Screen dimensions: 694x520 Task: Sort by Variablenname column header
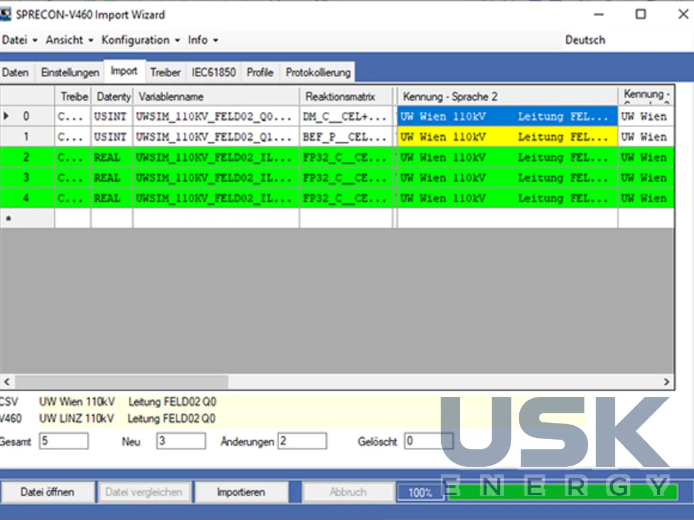click(216, 96)
